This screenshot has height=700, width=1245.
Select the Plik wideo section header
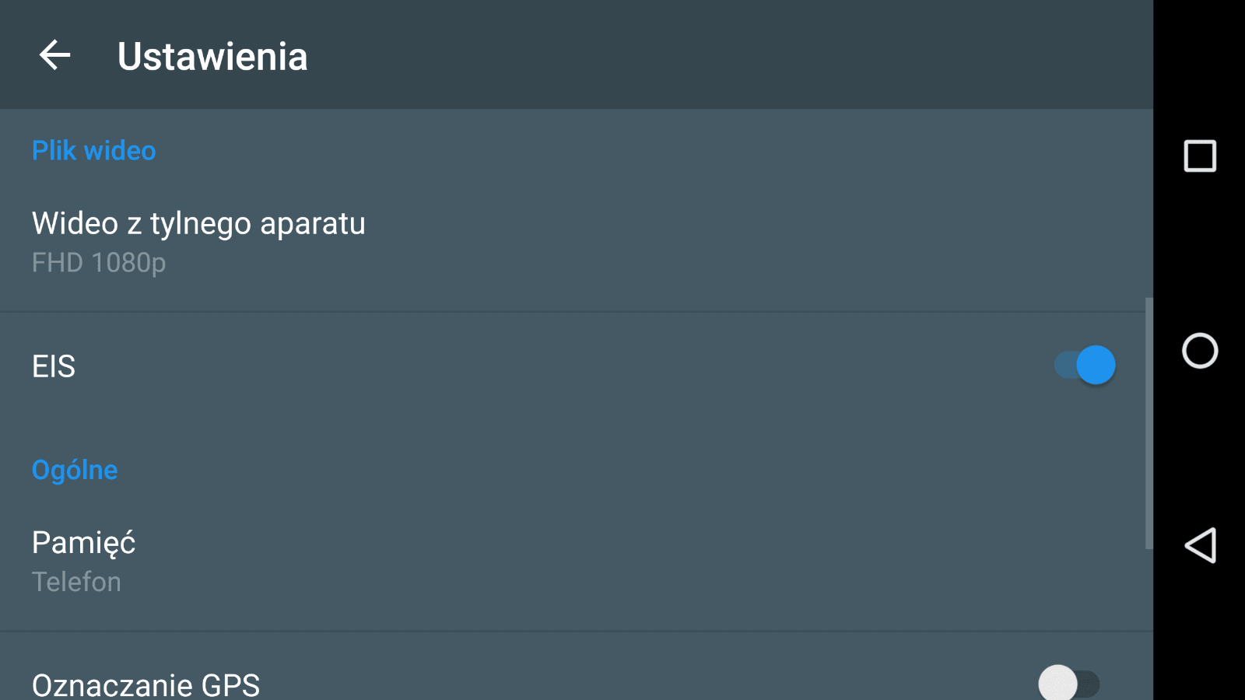click(x=93, y=150)
